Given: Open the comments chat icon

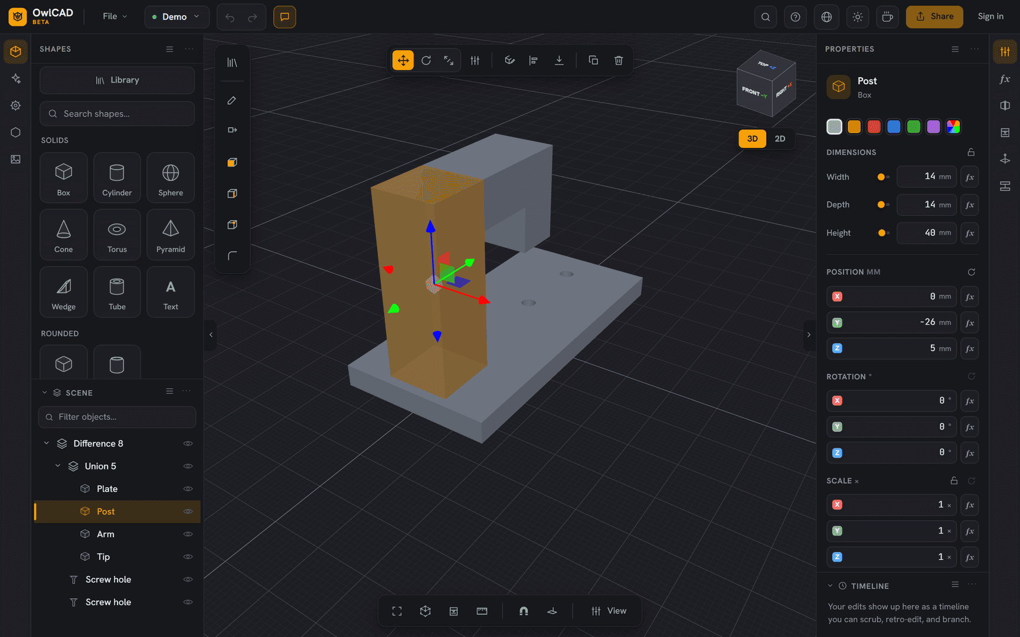Looking at the screenshot, I should [x=285, y=17].
